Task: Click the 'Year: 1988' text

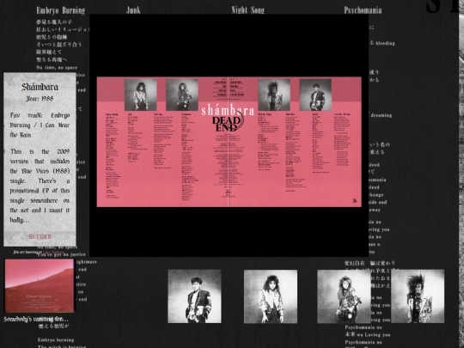Action: (40, 99)
